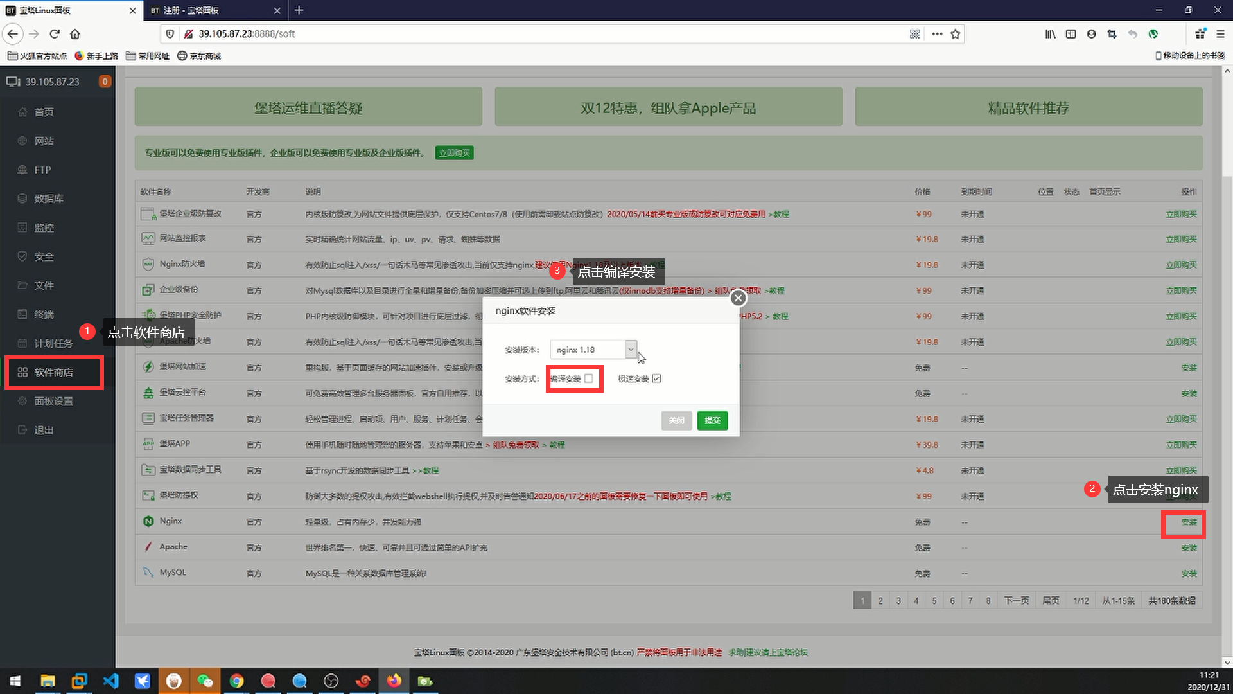Open VS Code from the taskbar
Viewport: 1233px width, 694px height.
[110, 681]
